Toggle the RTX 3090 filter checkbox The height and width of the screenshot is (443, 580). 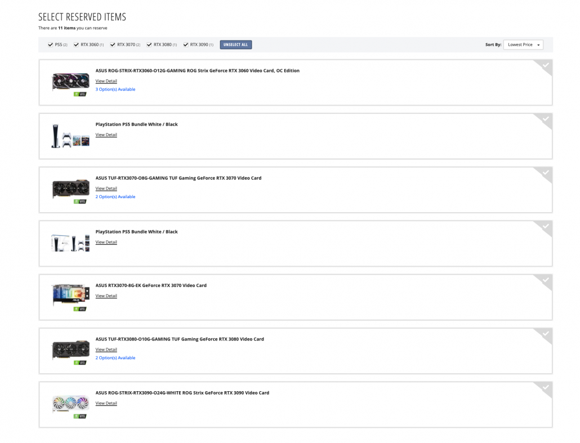[x=186, y=44]
